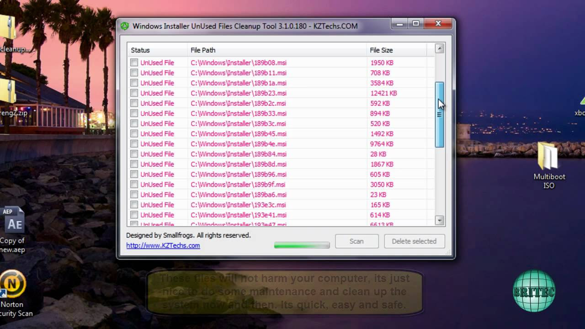Tick the checkbox for 189b2c.msi

coord(134,103)
